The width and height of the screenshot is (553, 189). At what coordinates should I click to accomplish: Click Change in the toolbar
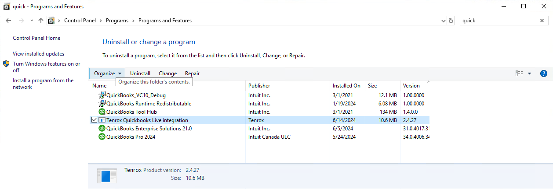168,73
